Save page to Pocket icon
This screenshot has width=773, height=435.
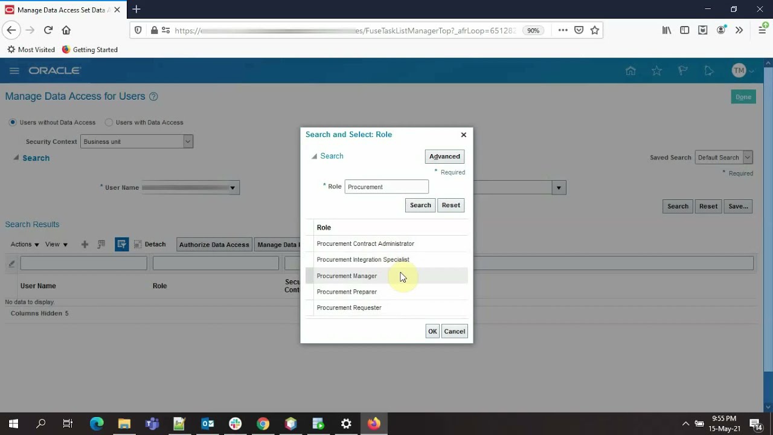(579, 30)
